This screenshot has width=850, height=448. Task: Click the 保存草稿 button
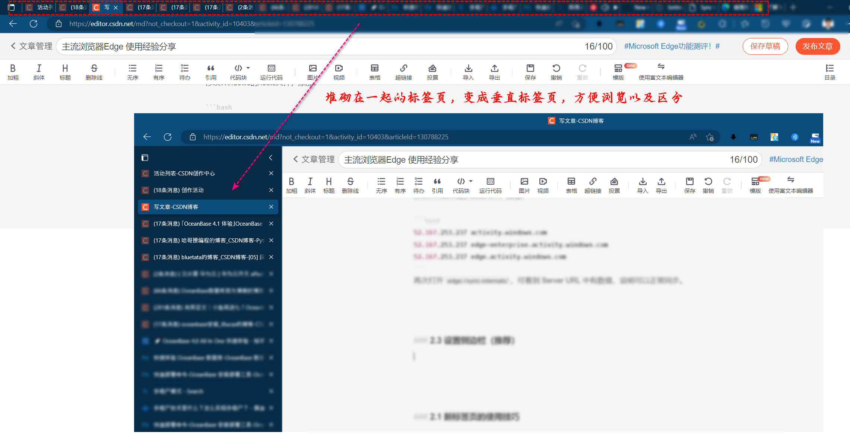click(765, 46)
